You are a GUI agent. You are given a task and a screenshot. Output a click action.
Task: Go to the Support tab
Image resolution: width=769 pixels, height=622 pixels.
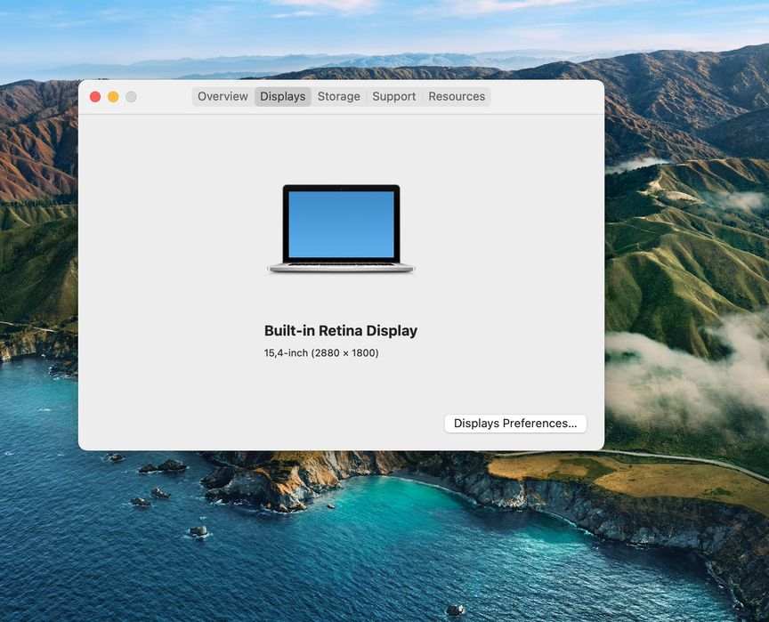393,97
